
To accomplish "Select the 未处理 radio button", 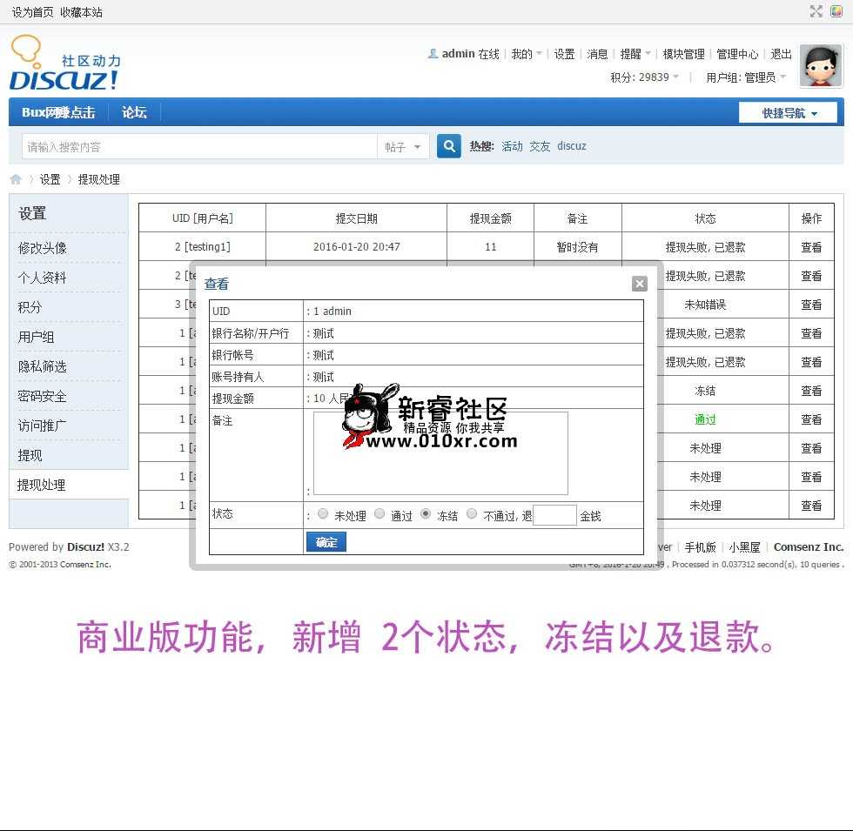I will click(324, 514).
